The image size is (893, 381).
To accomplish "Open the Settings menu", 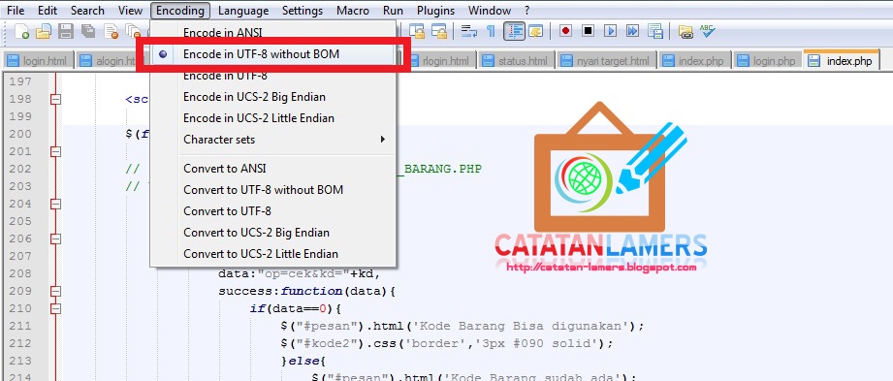I will coord(303,11).
